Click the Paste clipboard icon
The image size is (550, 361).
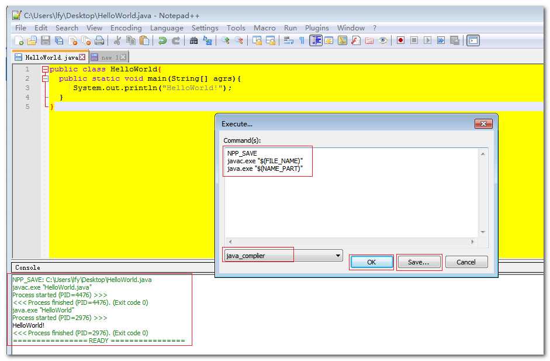point(144,41)
